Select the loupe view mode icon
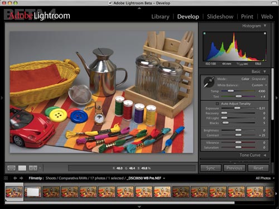Screen dimensions: 279x209 coord(12,168)
